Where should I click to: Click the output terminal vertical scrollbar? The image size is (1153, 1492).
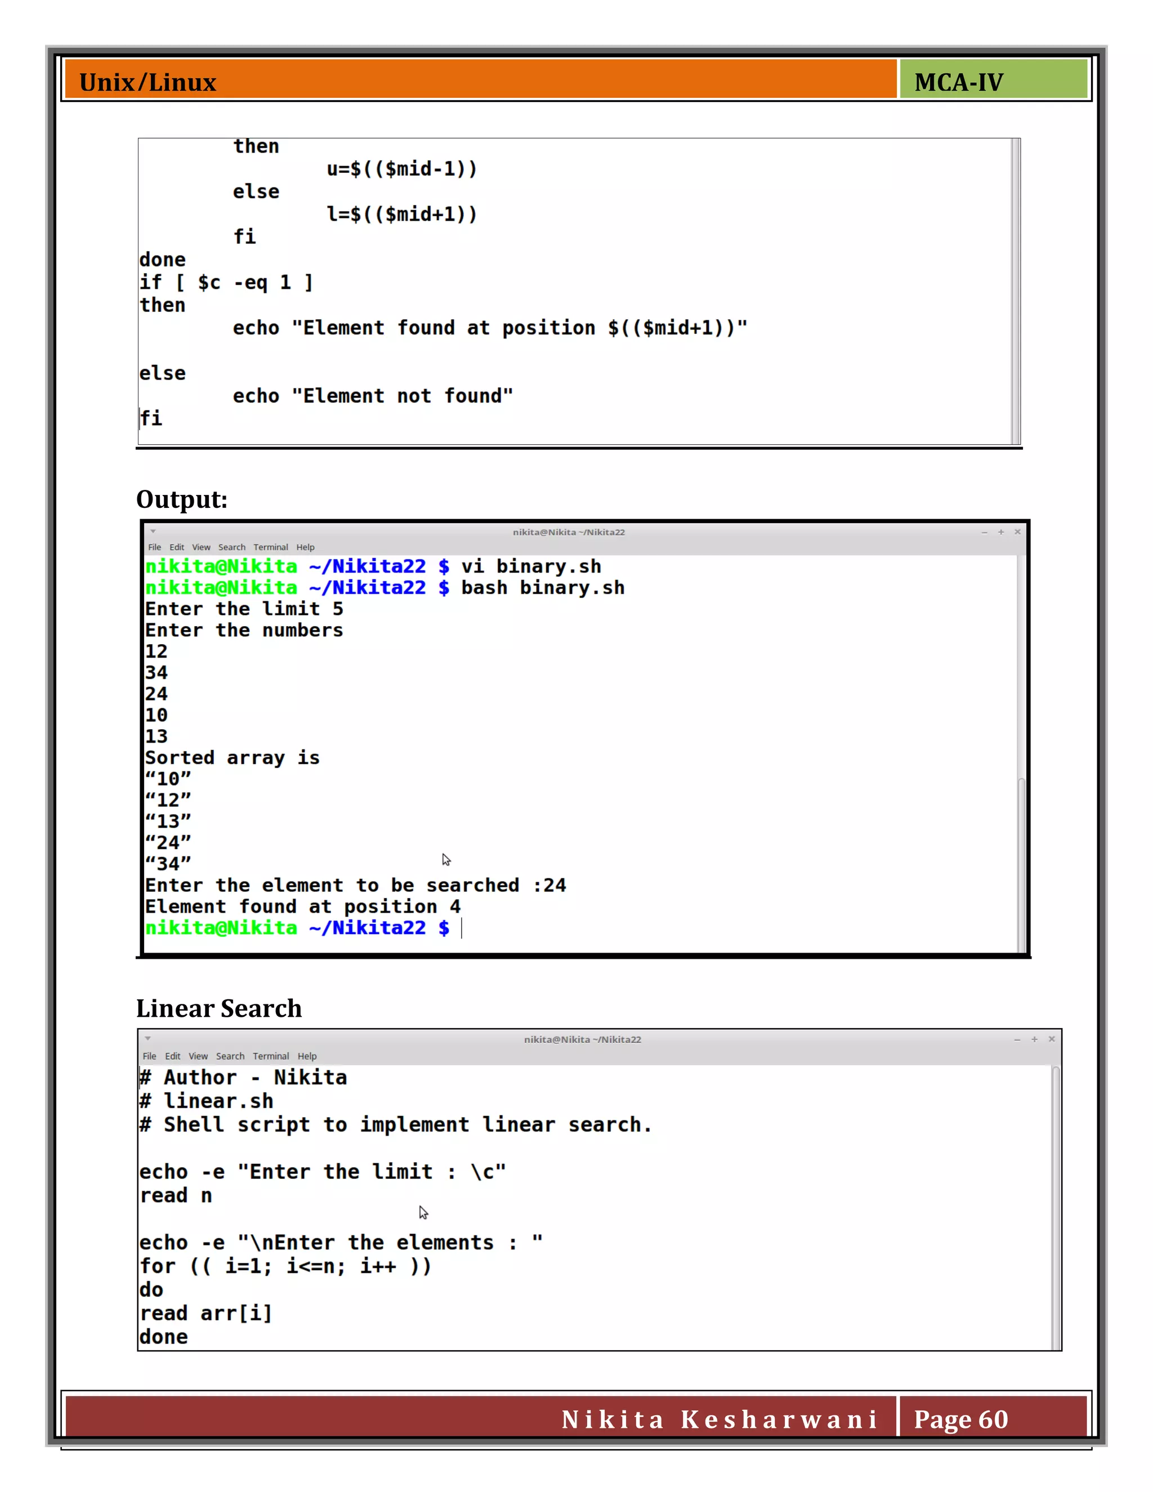point(1022,864)
